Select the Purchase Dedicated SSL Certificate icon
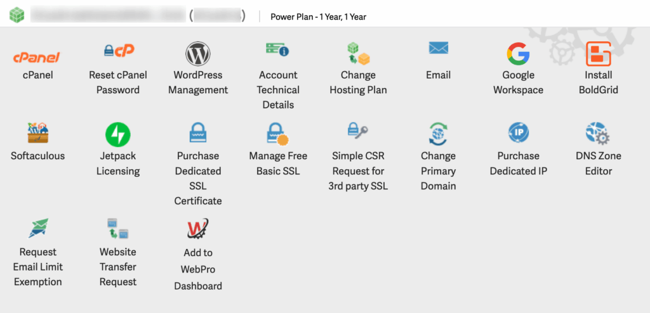650x313 pixels. (x=198, y=132)
